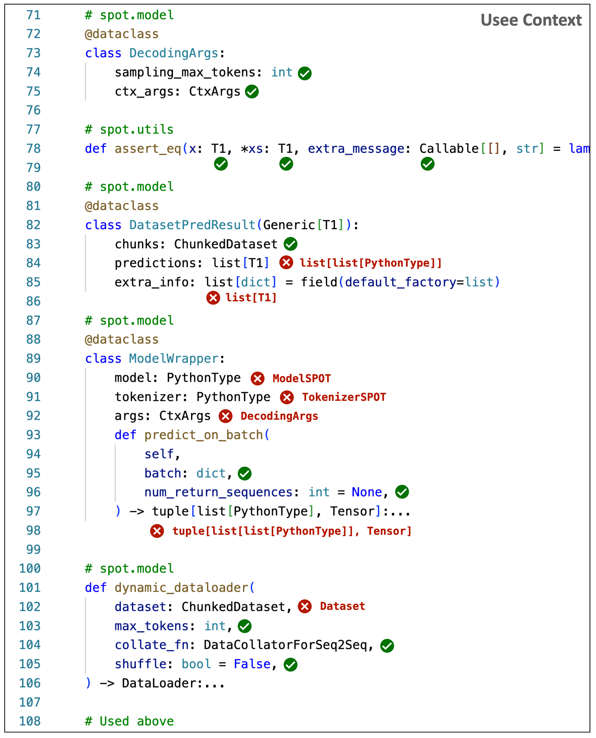Click class name 'DatasetPredResult'

tap(192, 225)
